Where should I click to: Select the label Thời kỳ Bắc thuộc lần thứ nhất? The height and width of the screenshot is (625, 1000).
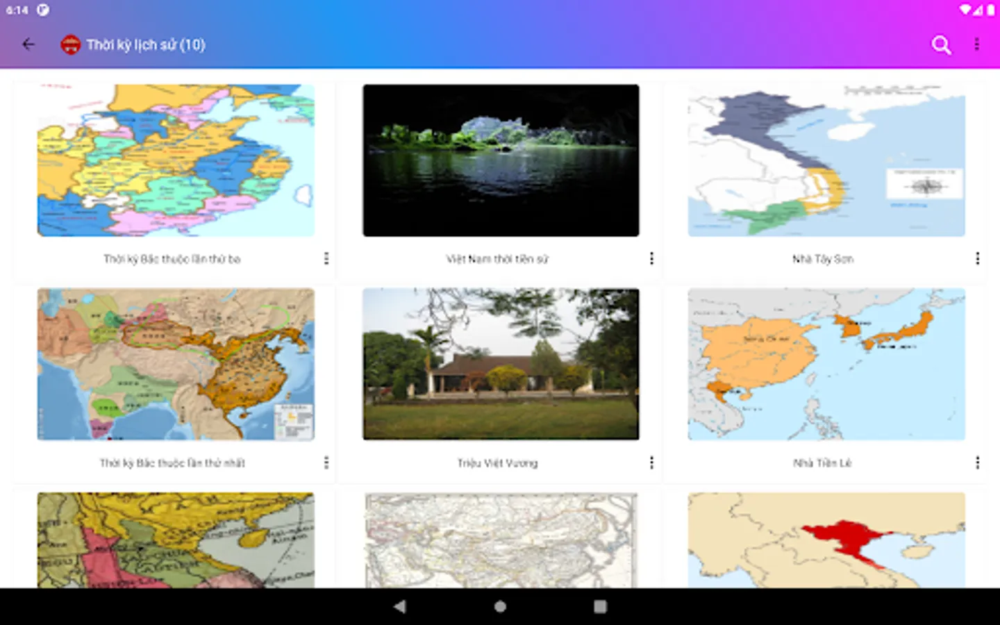[x=172, y=463]
